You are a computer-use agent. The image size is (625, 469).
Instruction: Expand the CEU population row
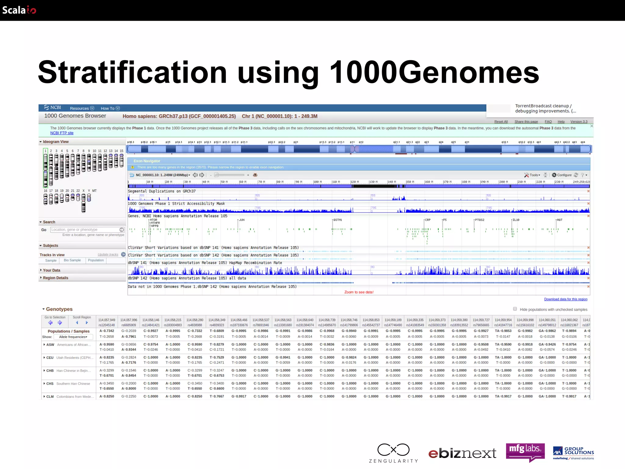coord(44,358)
